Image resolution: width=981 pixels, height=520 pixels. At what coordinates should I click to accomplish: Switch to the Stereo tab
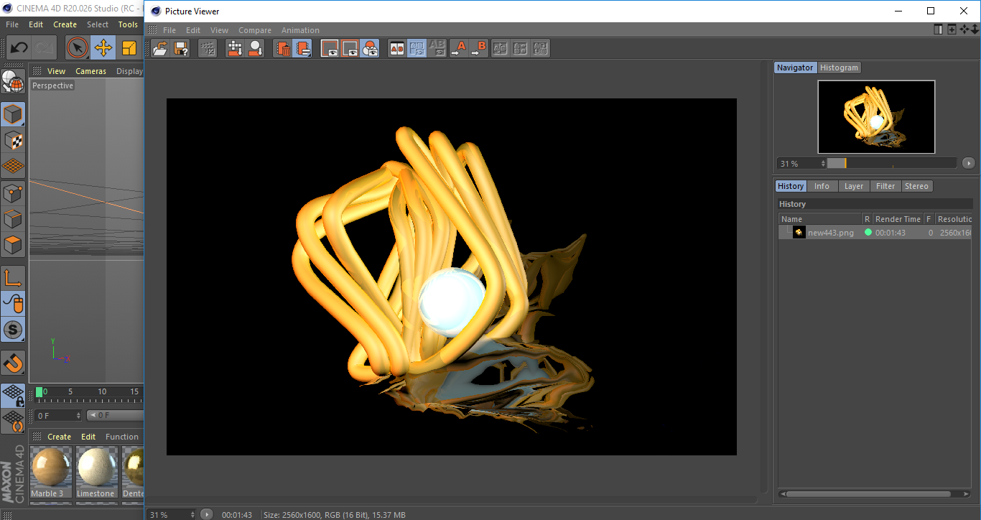916,186
